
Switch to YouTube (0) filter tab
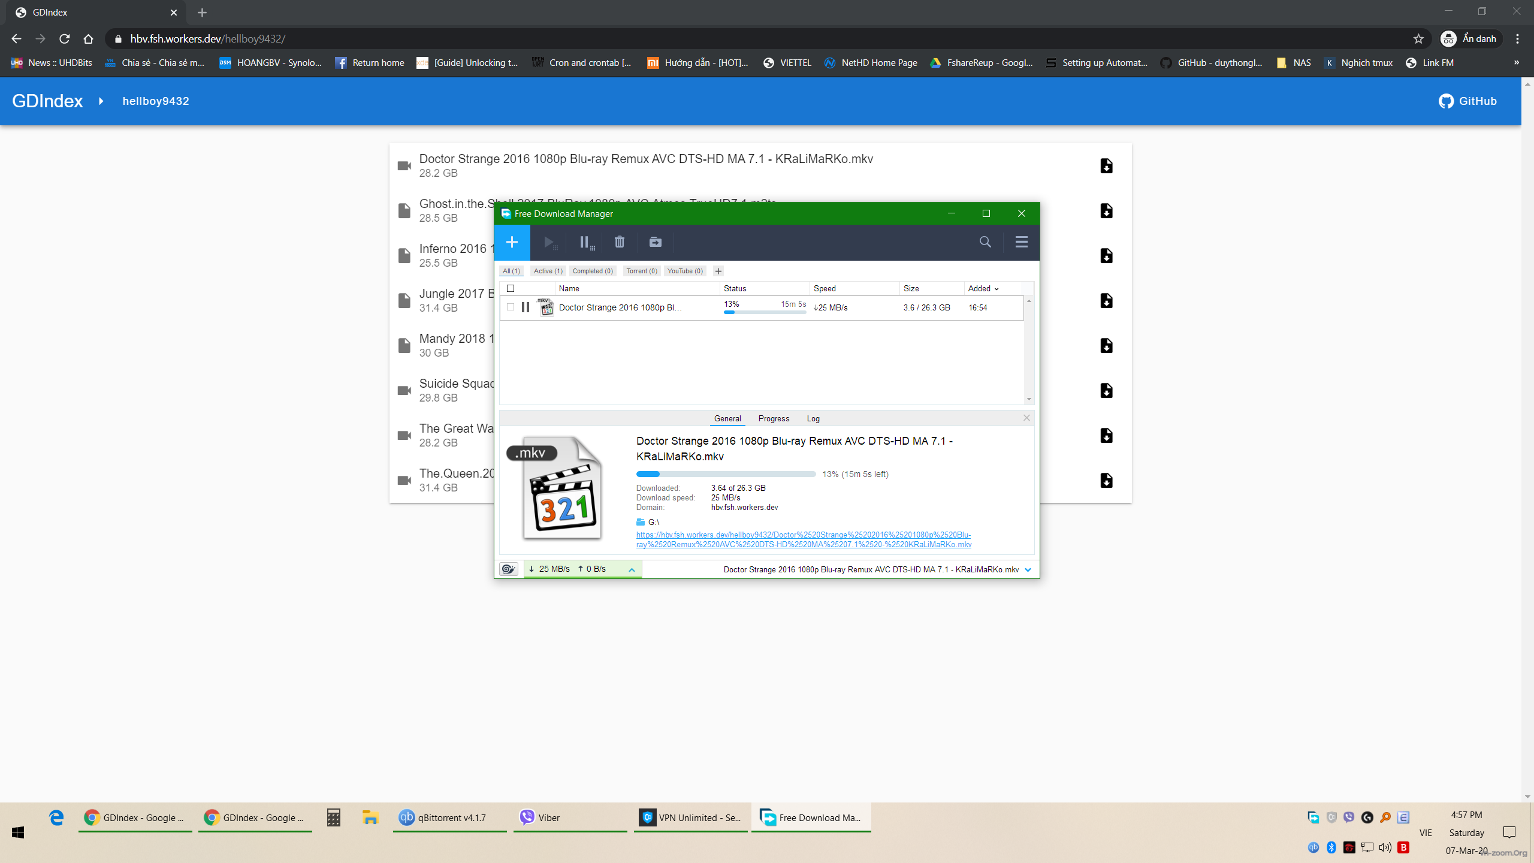click(685, 271)
